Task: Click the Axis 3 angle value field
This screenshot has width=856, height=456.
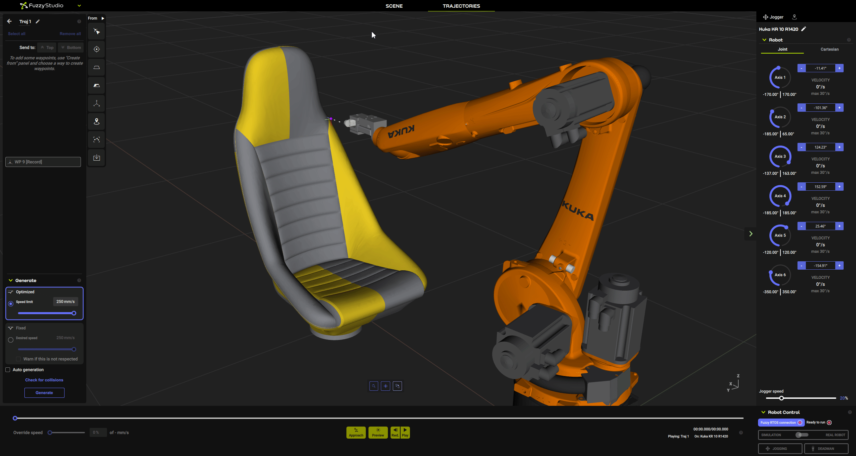Action: 821,147
